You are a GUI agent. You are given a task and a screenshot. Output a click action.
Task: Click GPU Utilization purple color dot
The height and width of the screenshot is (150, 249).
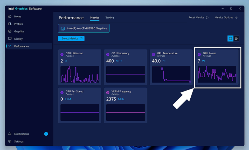62,55
